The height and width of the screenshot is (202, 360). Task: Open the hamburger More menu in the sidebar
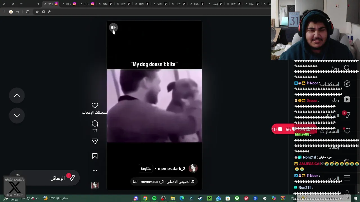(x=347, y=178)
